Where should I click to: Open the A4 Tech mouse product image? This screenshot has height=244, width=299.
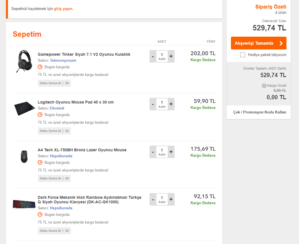(x=24, y=156)
